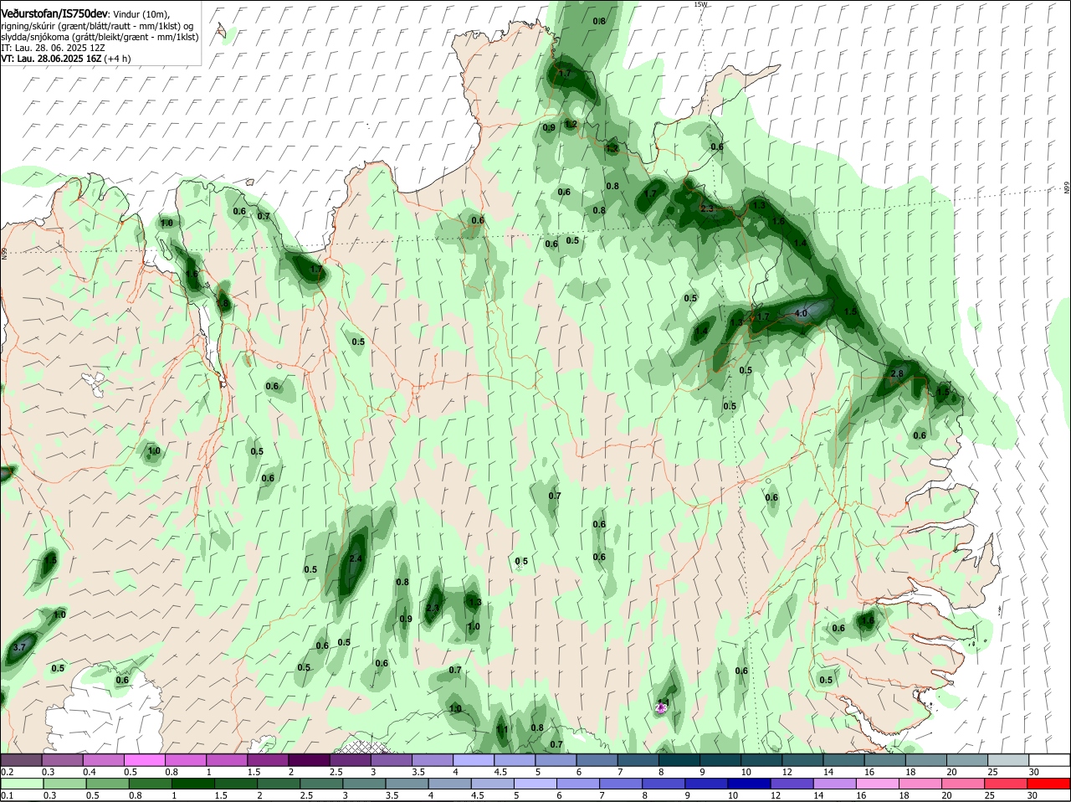Click the bright red 30 swatch in the rain legend
Viewport: 1071px width, 802px height.
point(1049,784)
